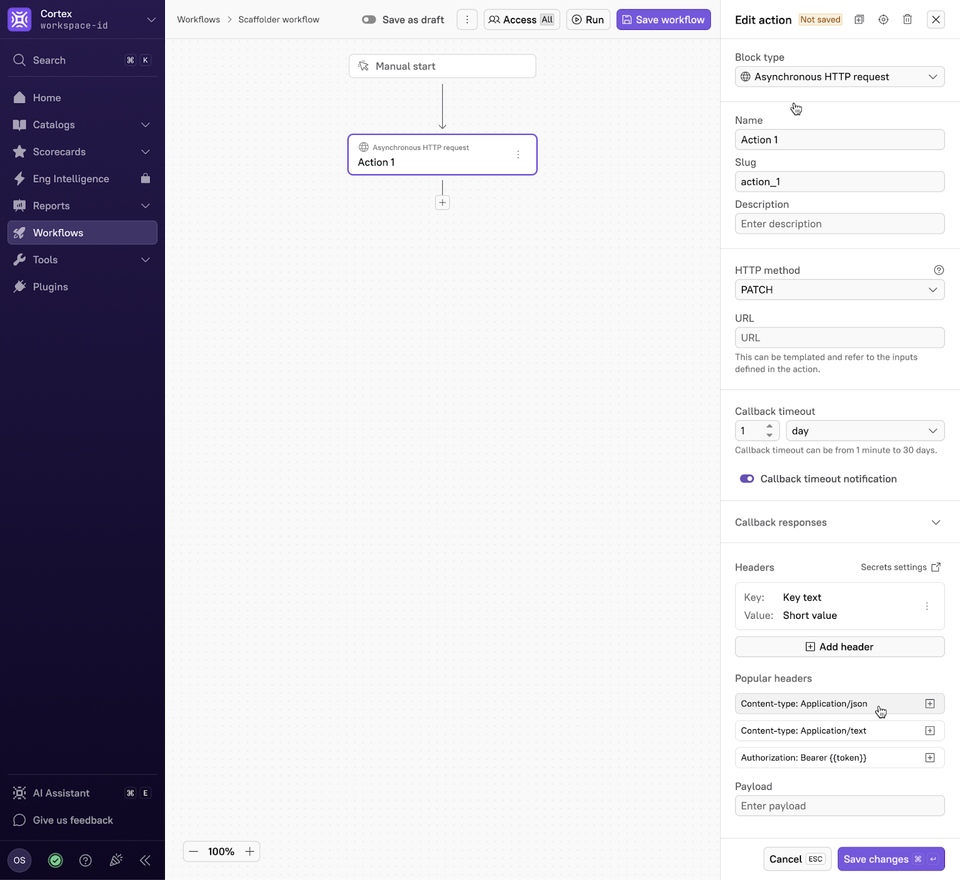Open the Secrets settings link

tap(900, 567)
